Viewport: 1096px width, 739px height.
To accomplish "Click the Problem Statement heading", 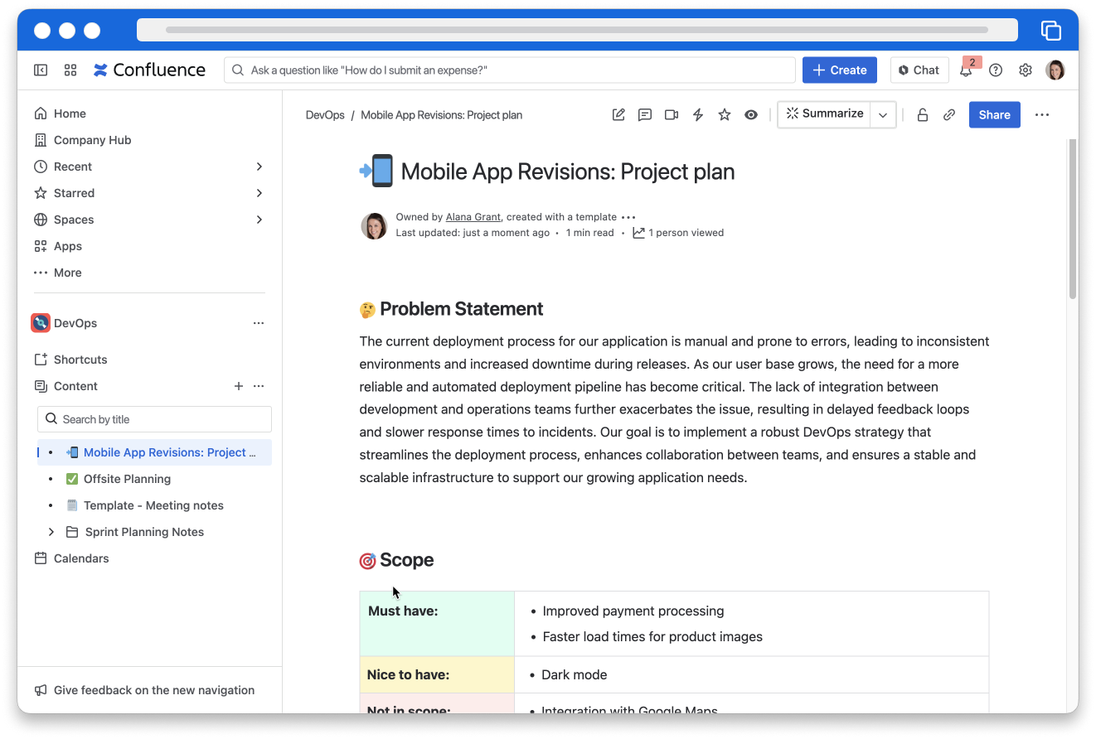I will (x=461, y=309).
